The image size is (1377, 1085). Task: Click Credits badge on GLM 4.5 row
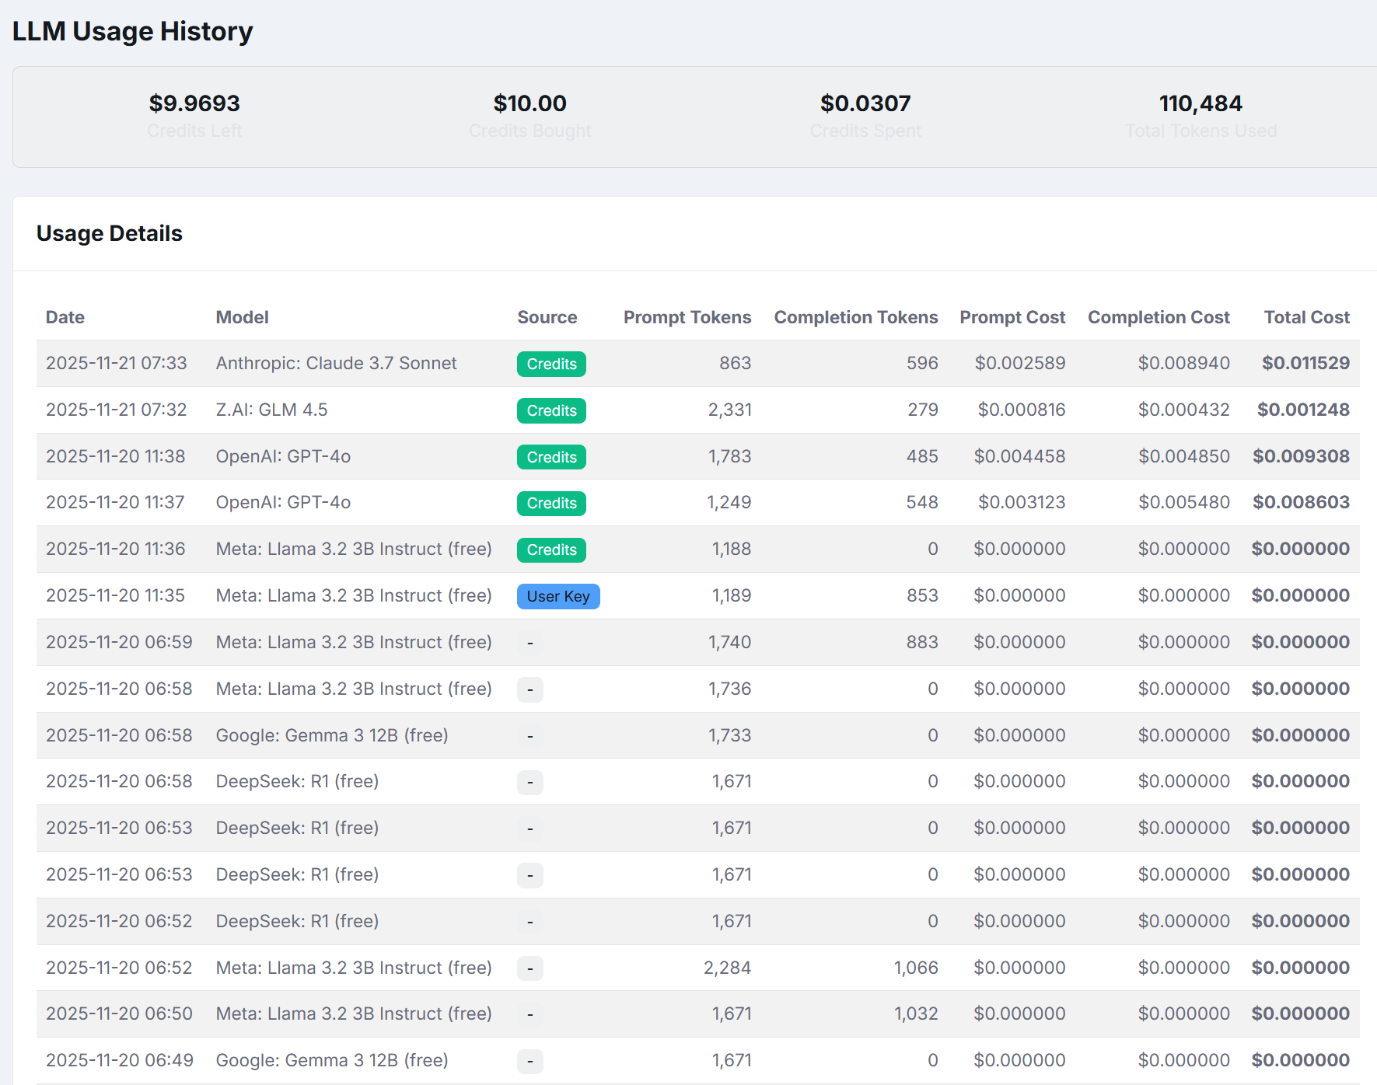[x=551, y=410]
